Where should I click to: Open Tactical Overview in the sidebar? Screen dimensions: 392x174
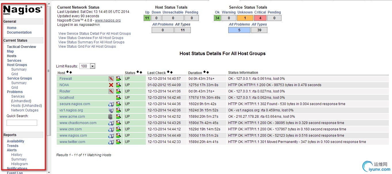pos(22,47)
